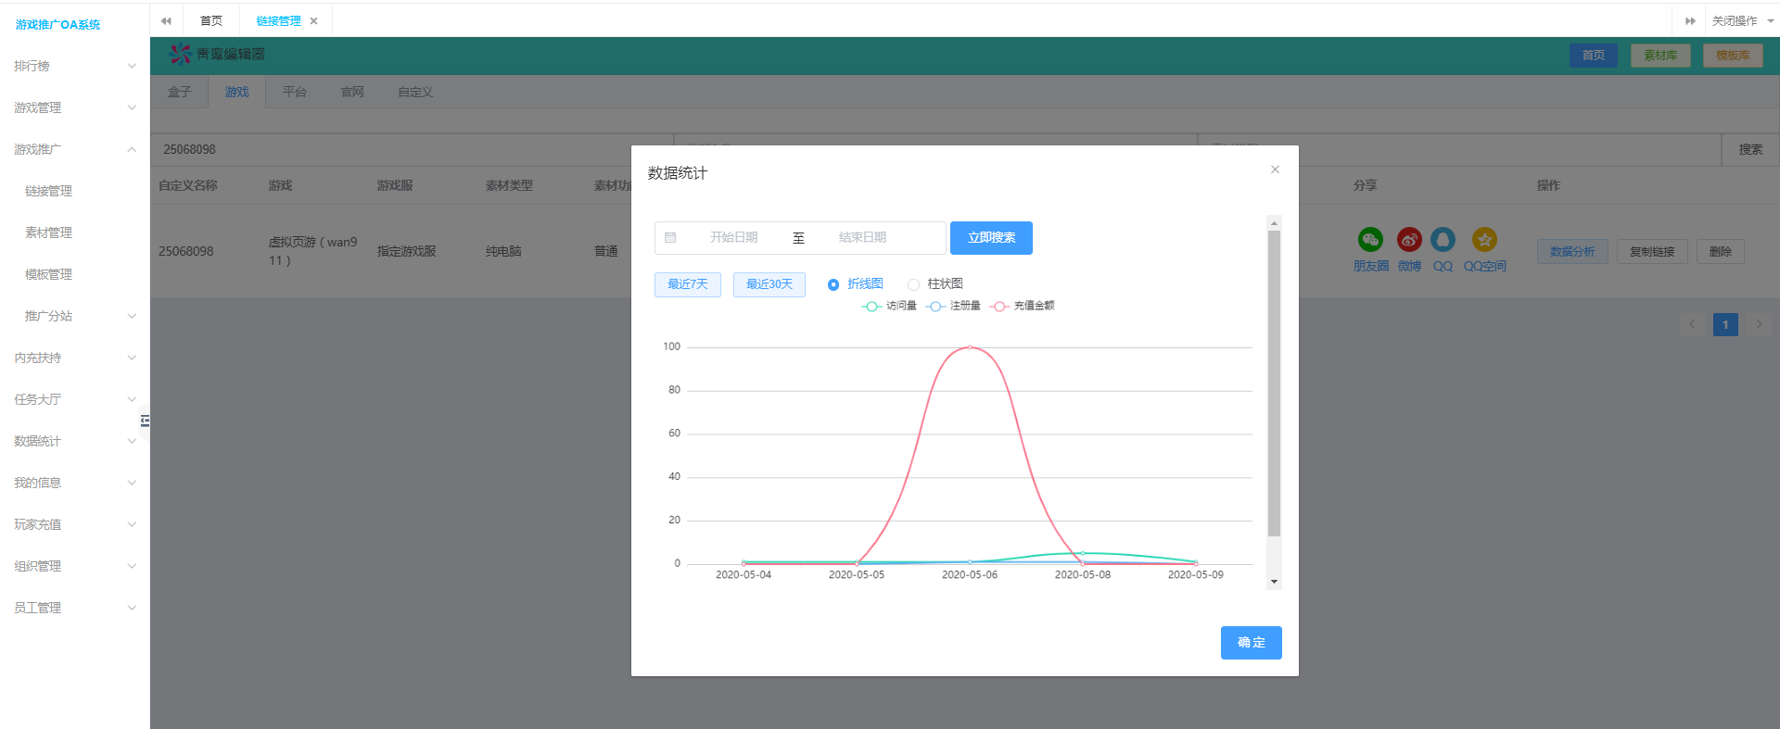Click the QQ空间 star share icon

(x=1484, y=240)
